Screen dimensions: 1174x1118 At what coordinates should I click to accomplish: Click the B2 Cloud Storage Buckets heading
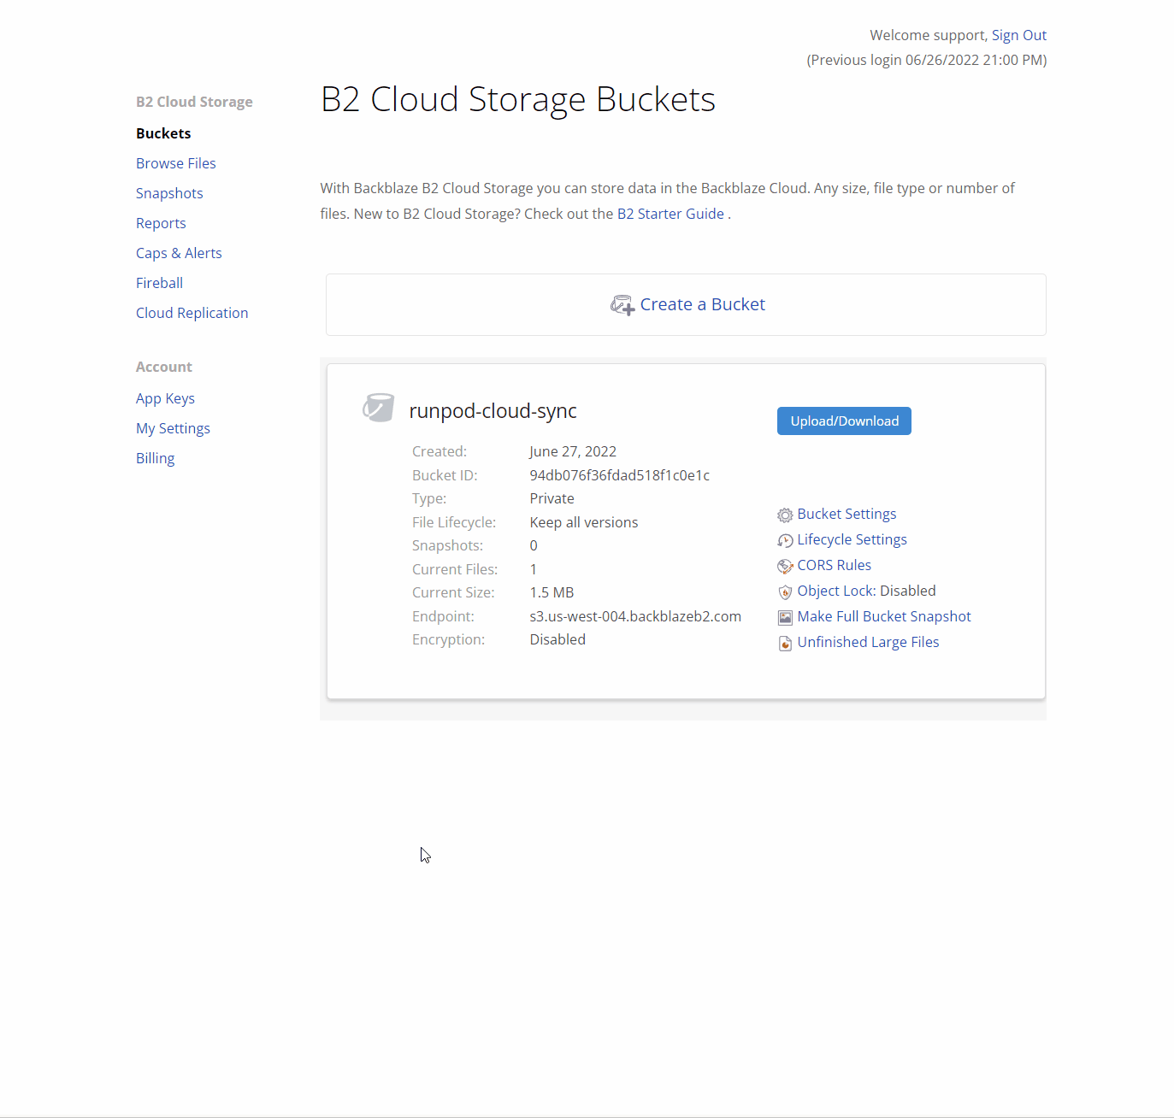point(517,100)
